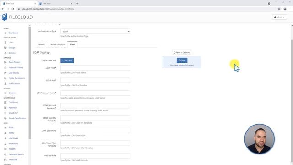Click into the Mail Attribute field
Viewport: 293px width, 165px height.
[95, 156]
